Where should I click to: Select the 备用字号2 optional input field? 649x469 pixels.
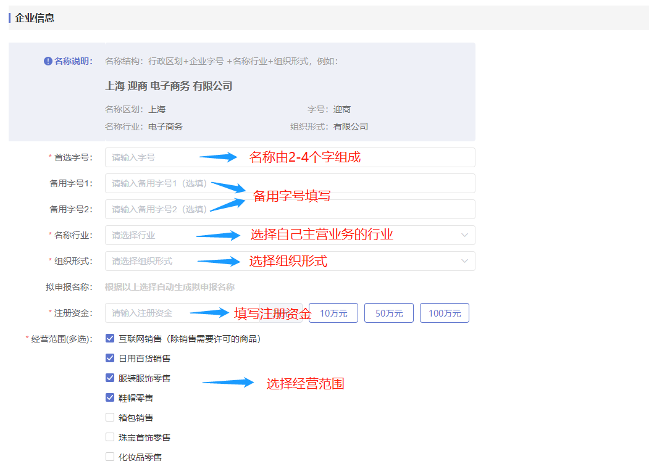click(159, 209)
